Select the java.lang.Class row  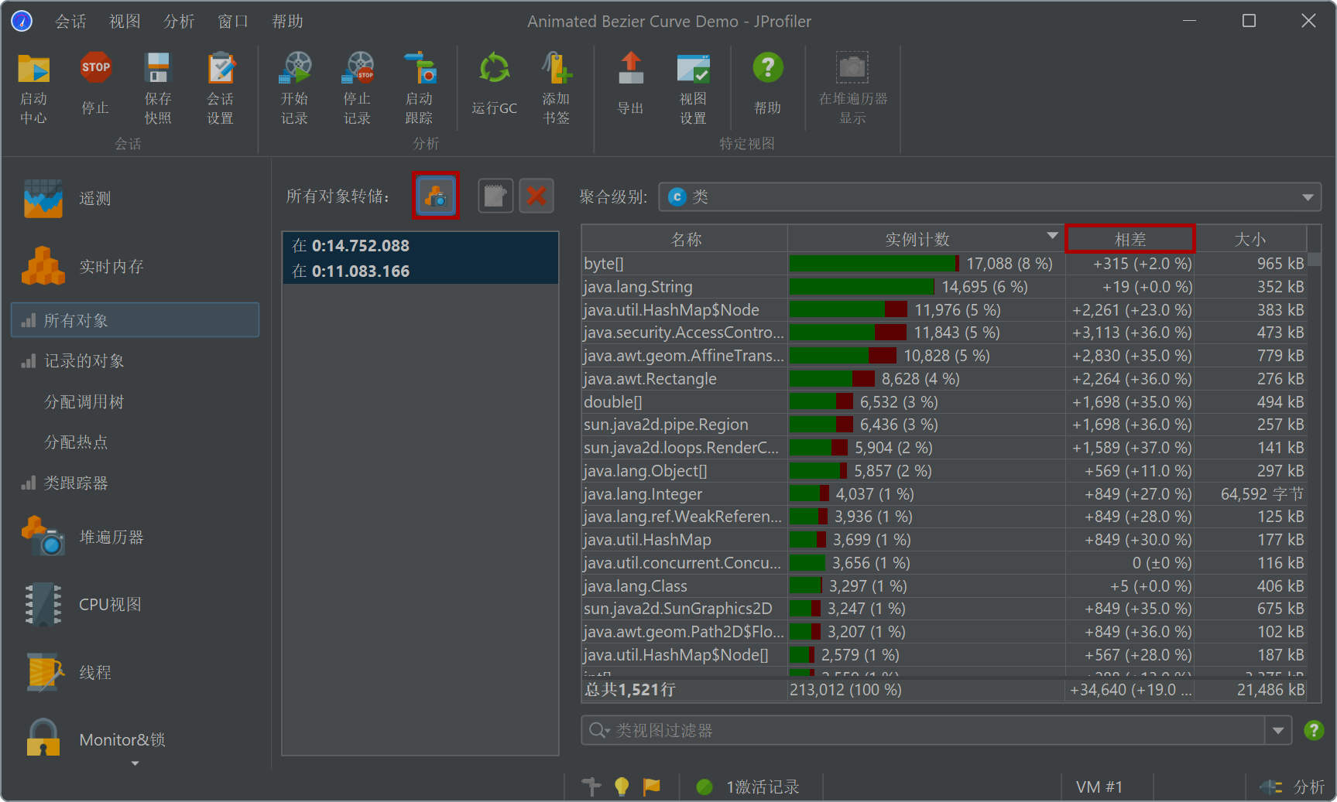point(944,586)
